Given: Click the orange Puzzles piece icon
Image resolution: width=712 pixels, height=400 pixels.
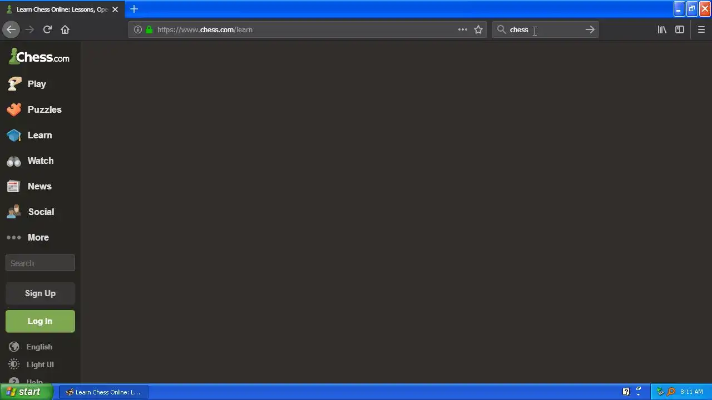Looking at the screenshot, I should pos(14,109).
